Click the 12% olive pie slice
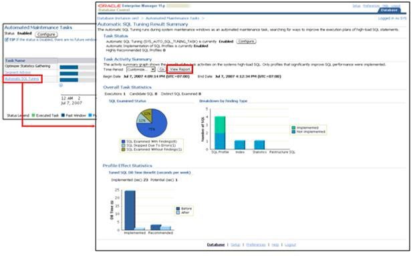411x256 pixels. pyautogui.click(x=147, y=114)
